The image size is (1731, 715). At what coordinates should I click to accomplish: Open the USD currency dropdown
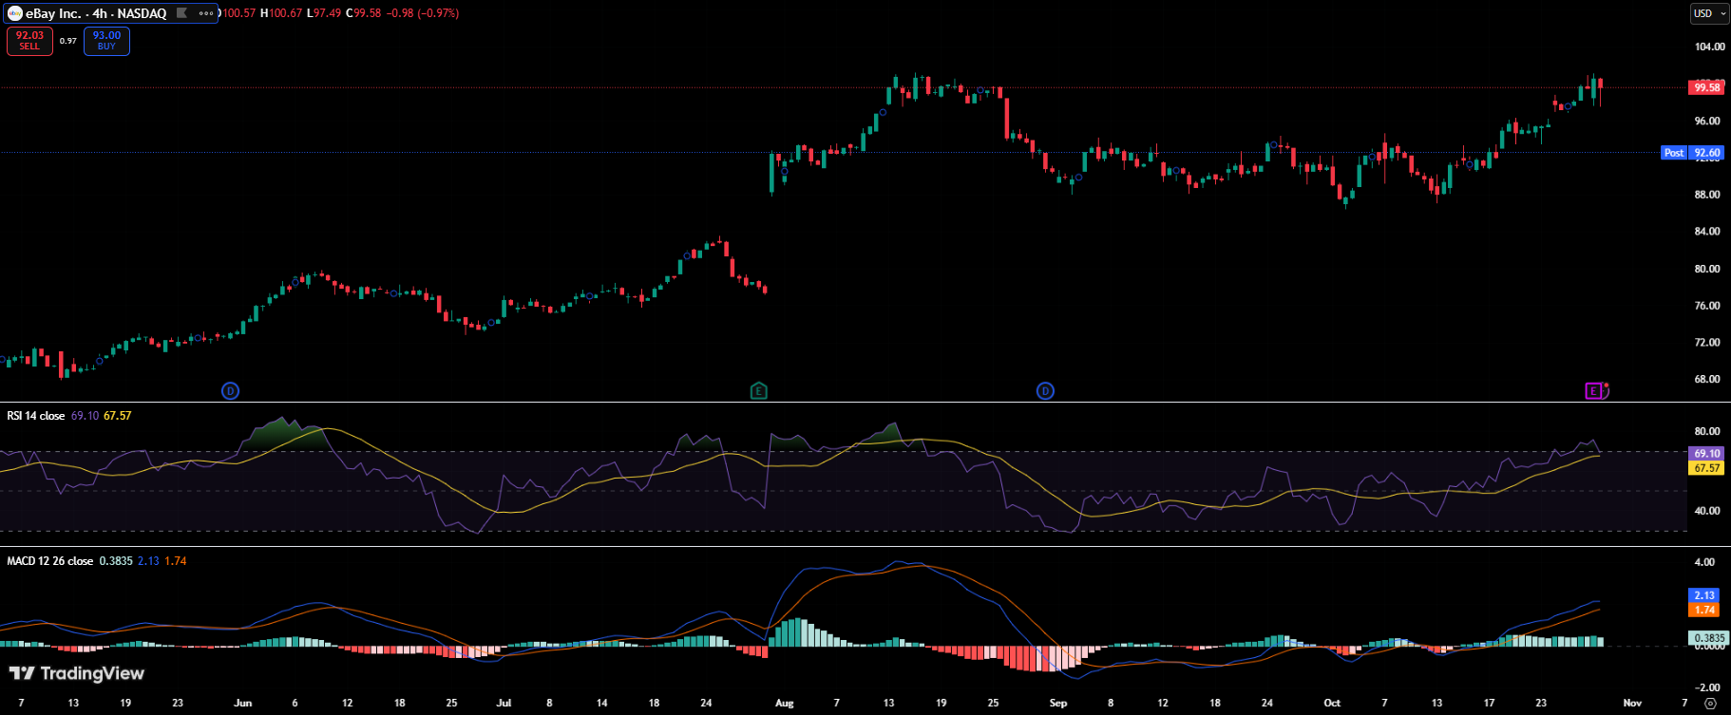point(1709,13)
